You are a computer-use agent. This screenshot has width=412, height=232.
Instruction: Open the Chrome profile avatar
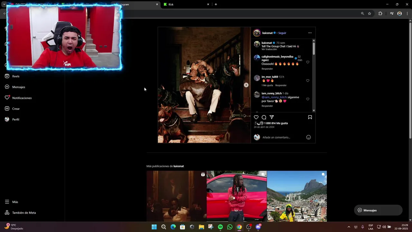399,14
